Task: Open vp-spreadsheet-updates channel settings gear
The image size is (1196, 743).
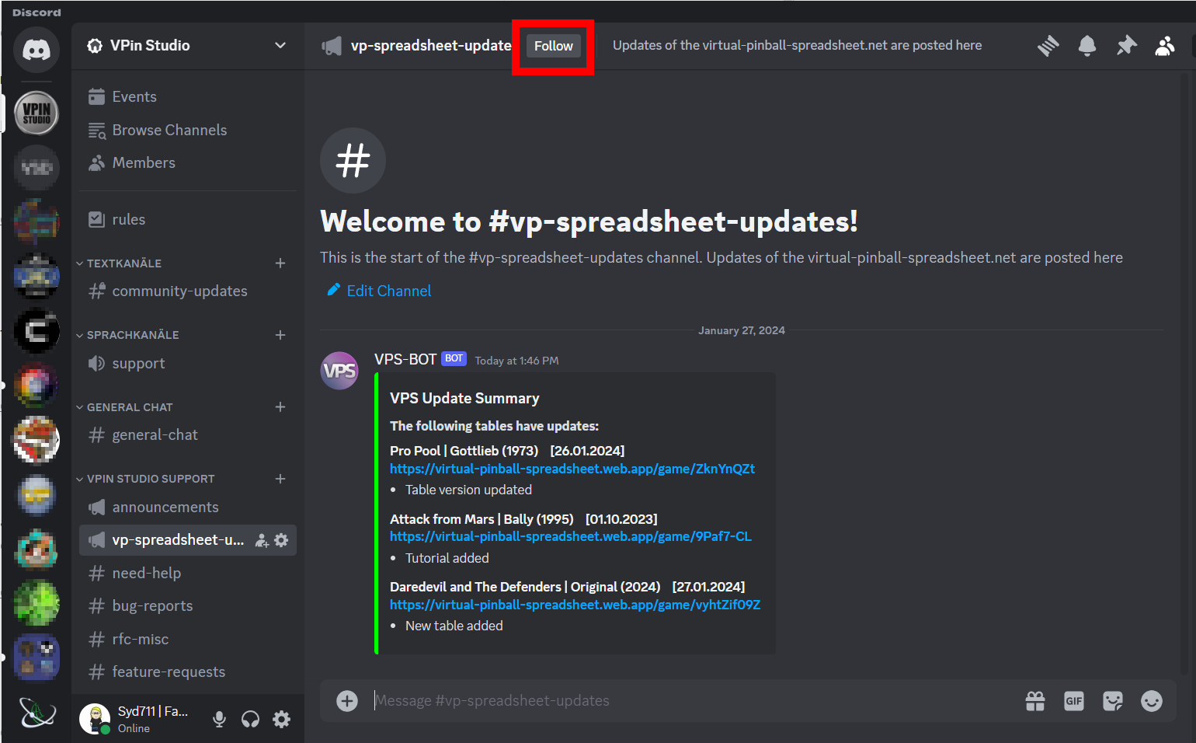Action: click(x=281, y=540)
